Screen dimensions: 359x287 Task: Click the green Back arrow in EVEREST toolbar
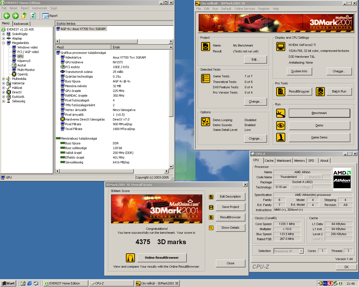click(x=7, y=16)
